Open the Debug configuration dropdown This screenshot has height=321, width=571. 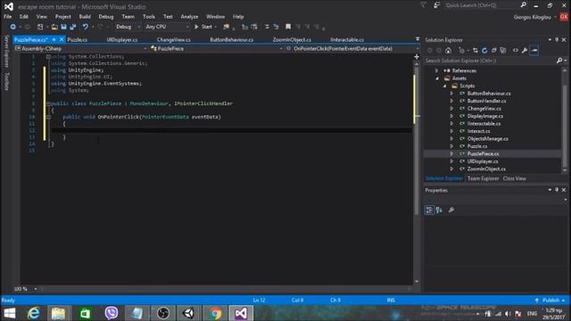(128, 27)
